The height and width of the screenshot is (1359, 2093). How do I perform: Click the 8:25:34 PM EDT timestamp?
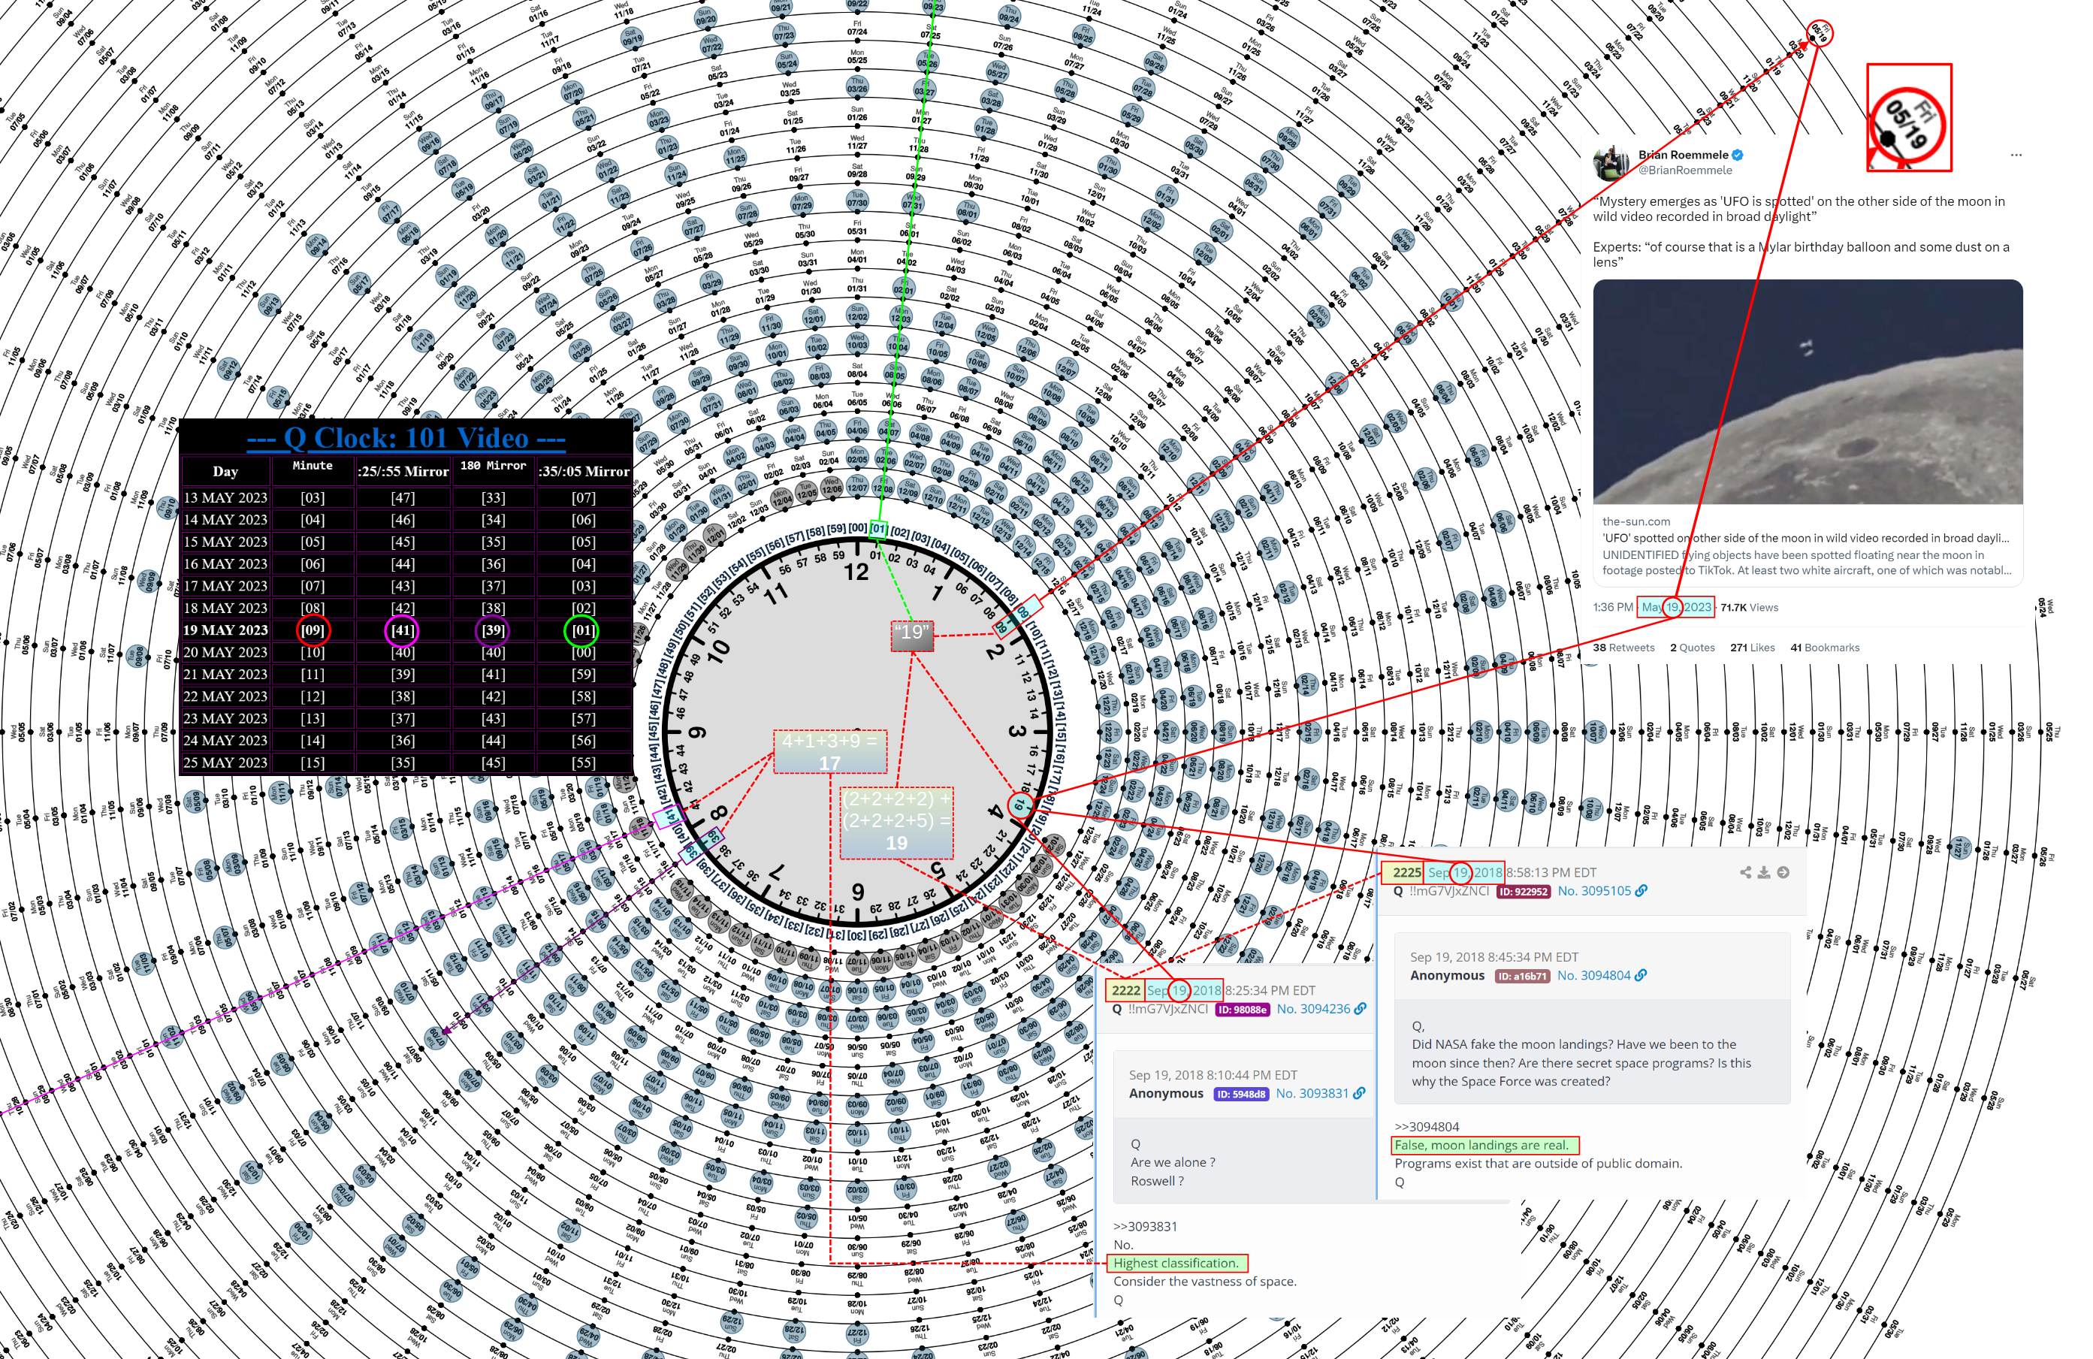point(1270,990)
